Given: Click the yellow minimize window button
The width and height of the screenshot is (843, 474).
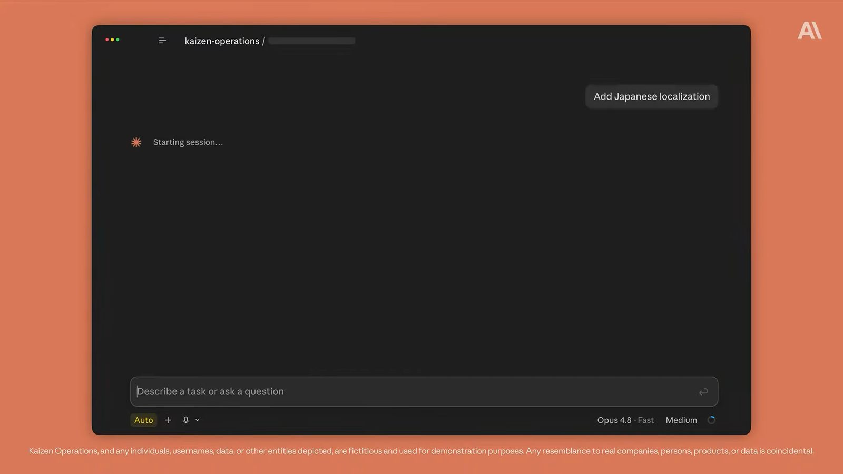Looking at the screenshot, I should click(112, 39).
